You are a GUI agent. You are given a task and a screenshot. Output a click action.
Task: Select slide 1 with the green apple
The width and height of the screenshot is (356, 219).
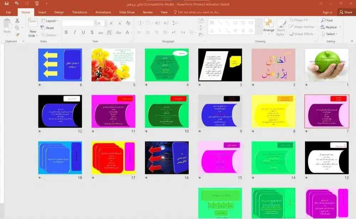327,65
